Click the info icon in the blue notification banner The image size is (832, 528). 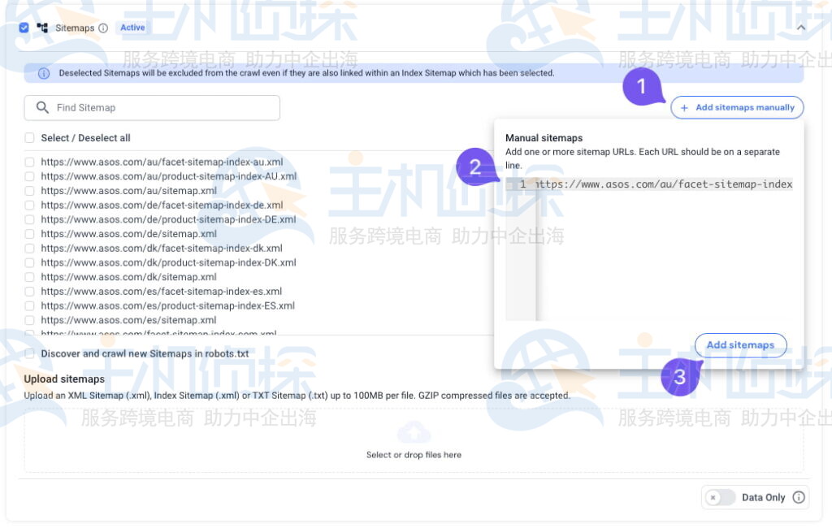pos(43,72)
